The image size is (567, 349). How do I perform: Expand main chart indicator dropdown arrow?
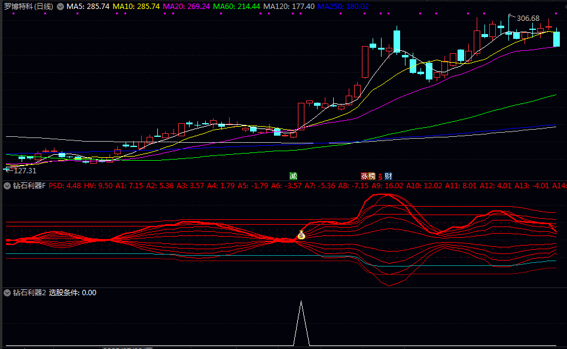[x=60, y=7]
